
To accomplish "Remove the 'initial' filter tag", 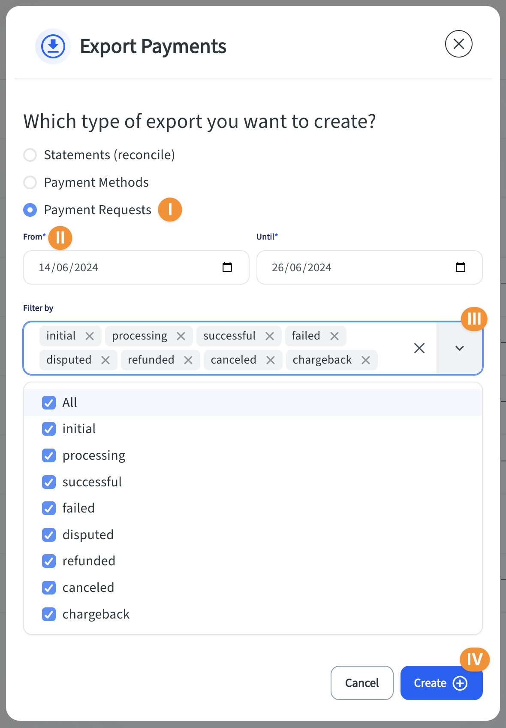I will [90, 336].
